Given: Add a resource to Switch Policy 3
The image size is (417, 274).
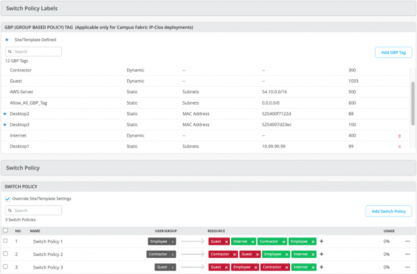Looking at the screenshot, I should [x=321, y=267].
